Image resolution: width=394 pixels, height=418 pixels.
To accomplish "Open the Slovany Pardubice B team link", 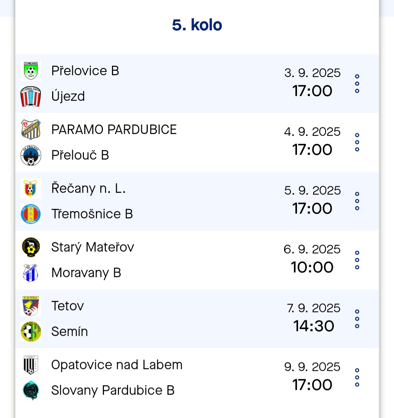I will [x=113, y=390].
